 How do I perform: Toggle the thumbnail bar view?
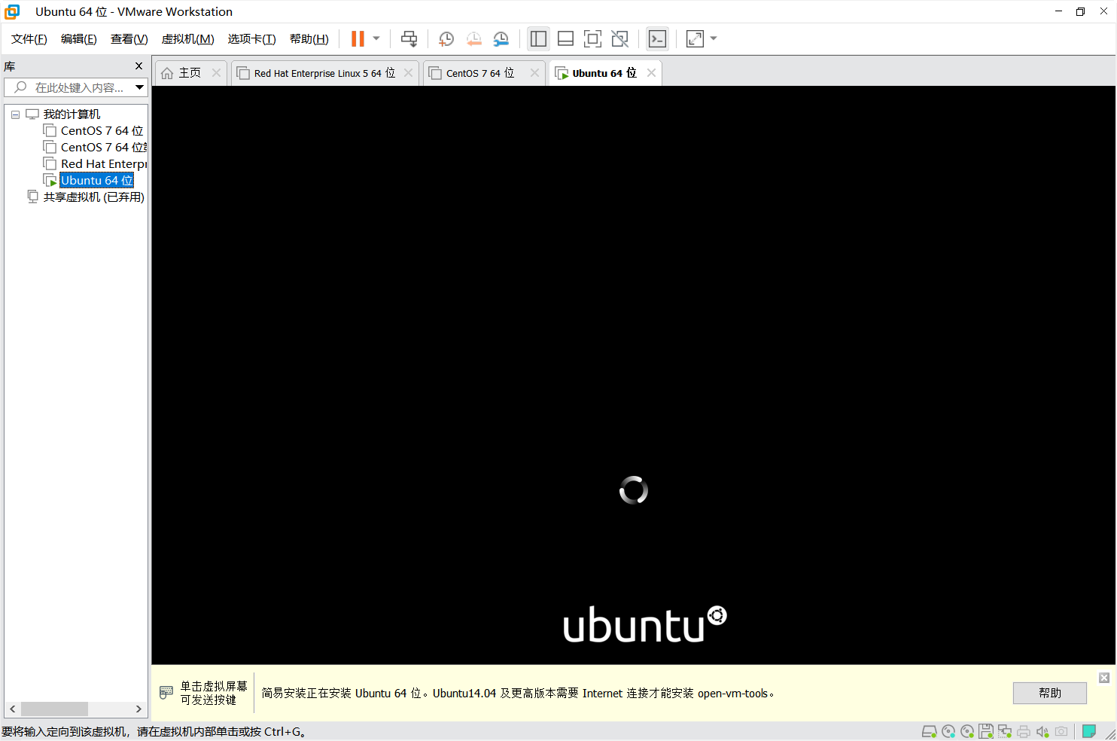click(x=565, y=38)
